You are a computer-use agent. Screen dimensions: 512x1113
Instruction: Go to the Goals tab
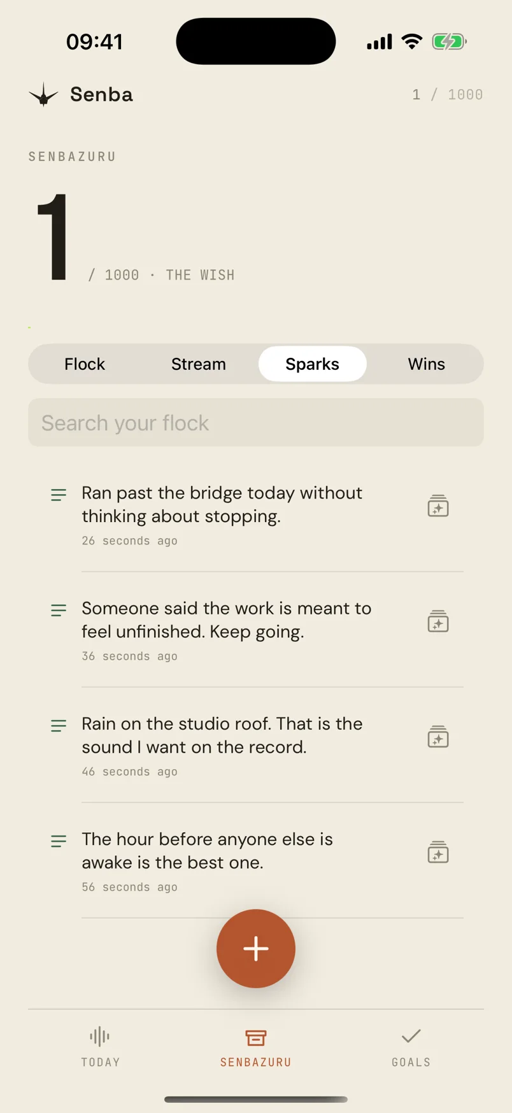pyautogui.click(x=411, y=1047)
